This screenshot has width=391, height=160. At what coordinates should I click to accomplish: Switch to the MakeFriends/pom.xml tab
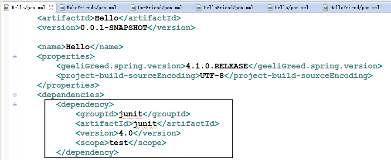[88, 7]
